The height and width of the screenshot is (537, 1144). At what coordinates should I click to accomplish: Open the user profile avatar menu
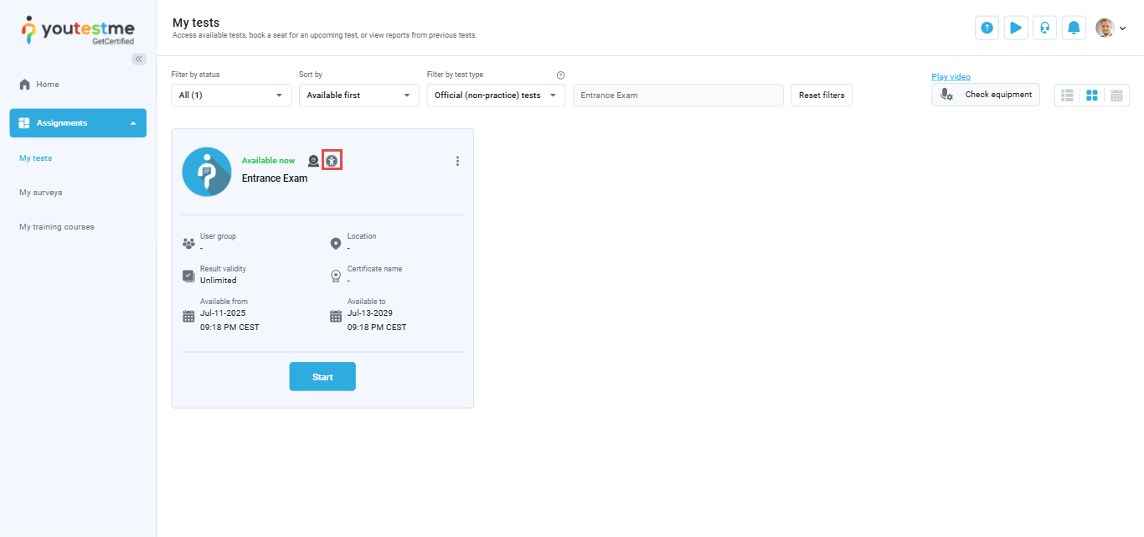pyautogui.click(x=1111, y=28)
